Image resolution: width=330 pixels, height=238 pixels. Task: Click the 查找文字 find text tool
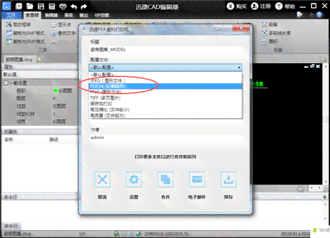pyautogui.click(x=63, y=33)
